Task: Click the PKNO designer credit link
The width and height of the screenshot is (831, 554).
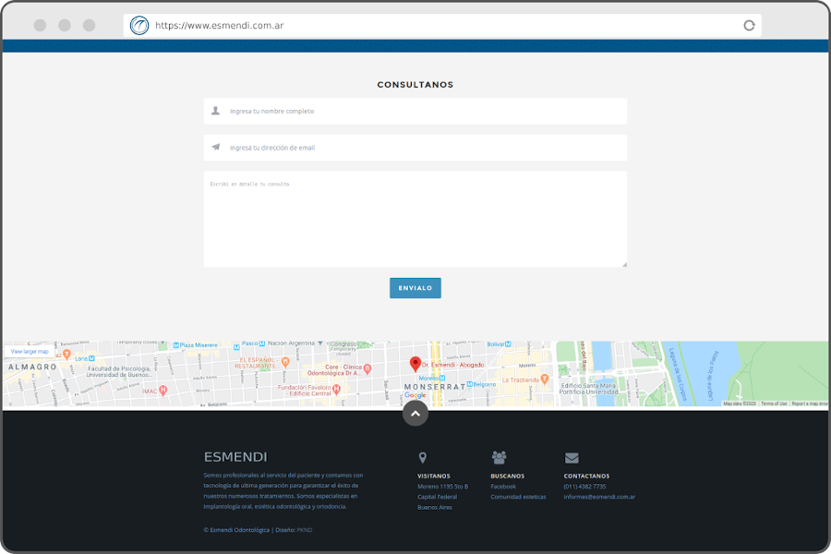Action: [305, 530]
